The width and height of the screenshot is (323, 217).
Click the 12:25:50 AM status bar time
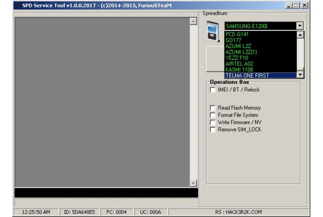36,212
